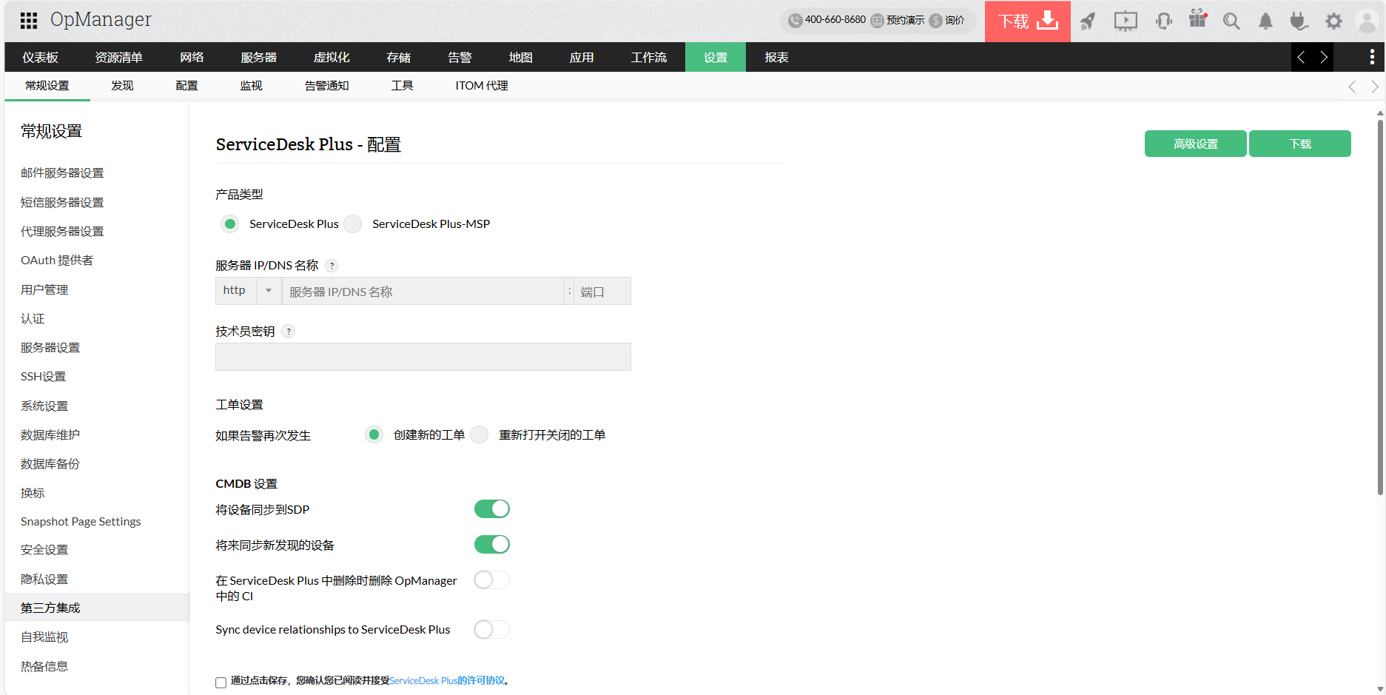The image size is (1386, 695).
Task: Open the gear settings icon
Action: coord(1333,21)
